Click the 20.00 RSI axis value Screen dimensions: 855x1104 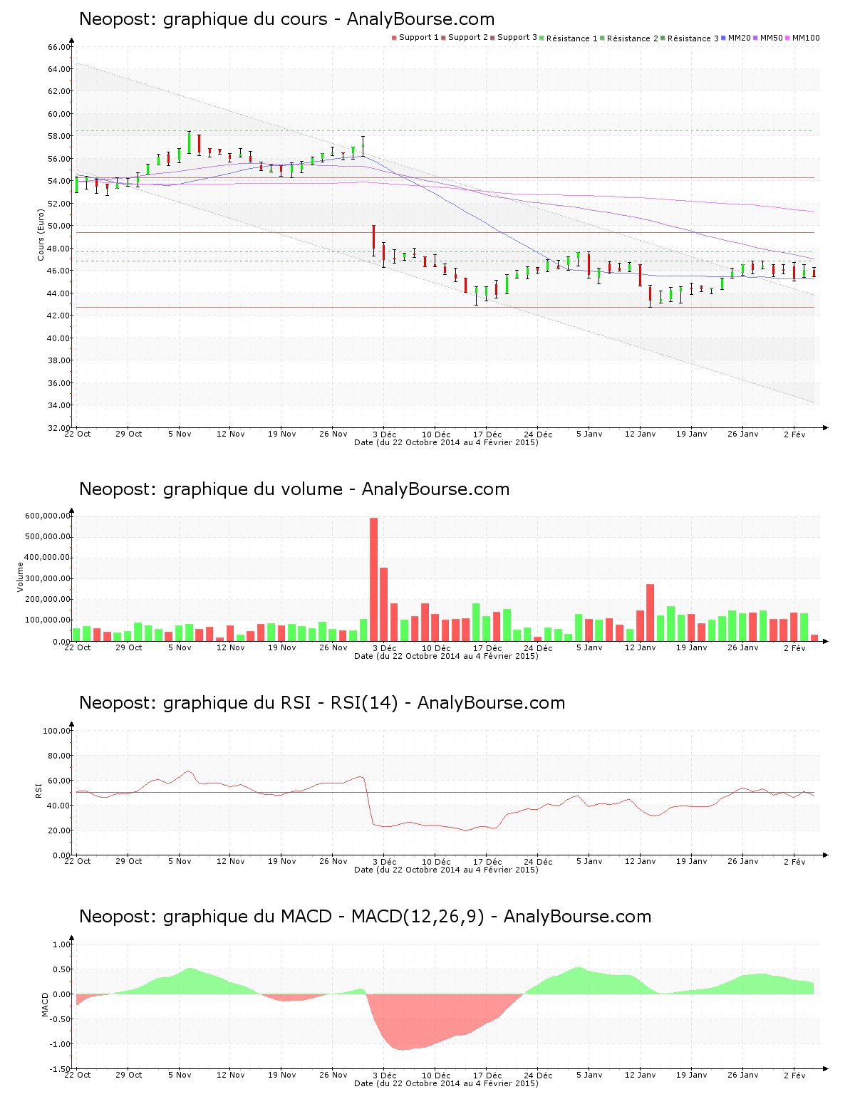tap(59, 830)
